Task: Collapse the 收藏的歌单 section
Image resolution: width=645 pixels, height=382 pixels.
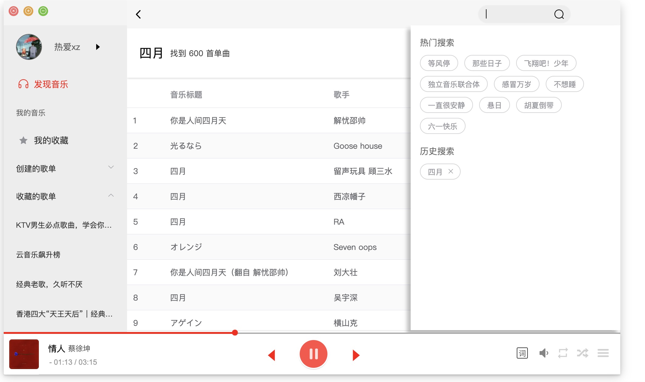Action: [111, 195]
